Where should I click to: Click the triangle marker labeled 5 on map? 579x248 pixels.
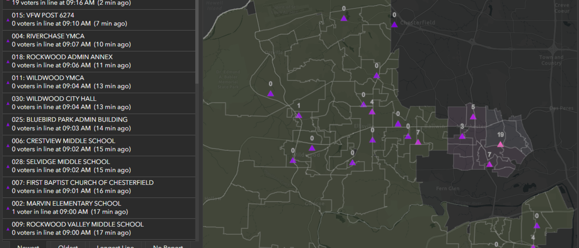pyautogui.click(x=473, y=116)
